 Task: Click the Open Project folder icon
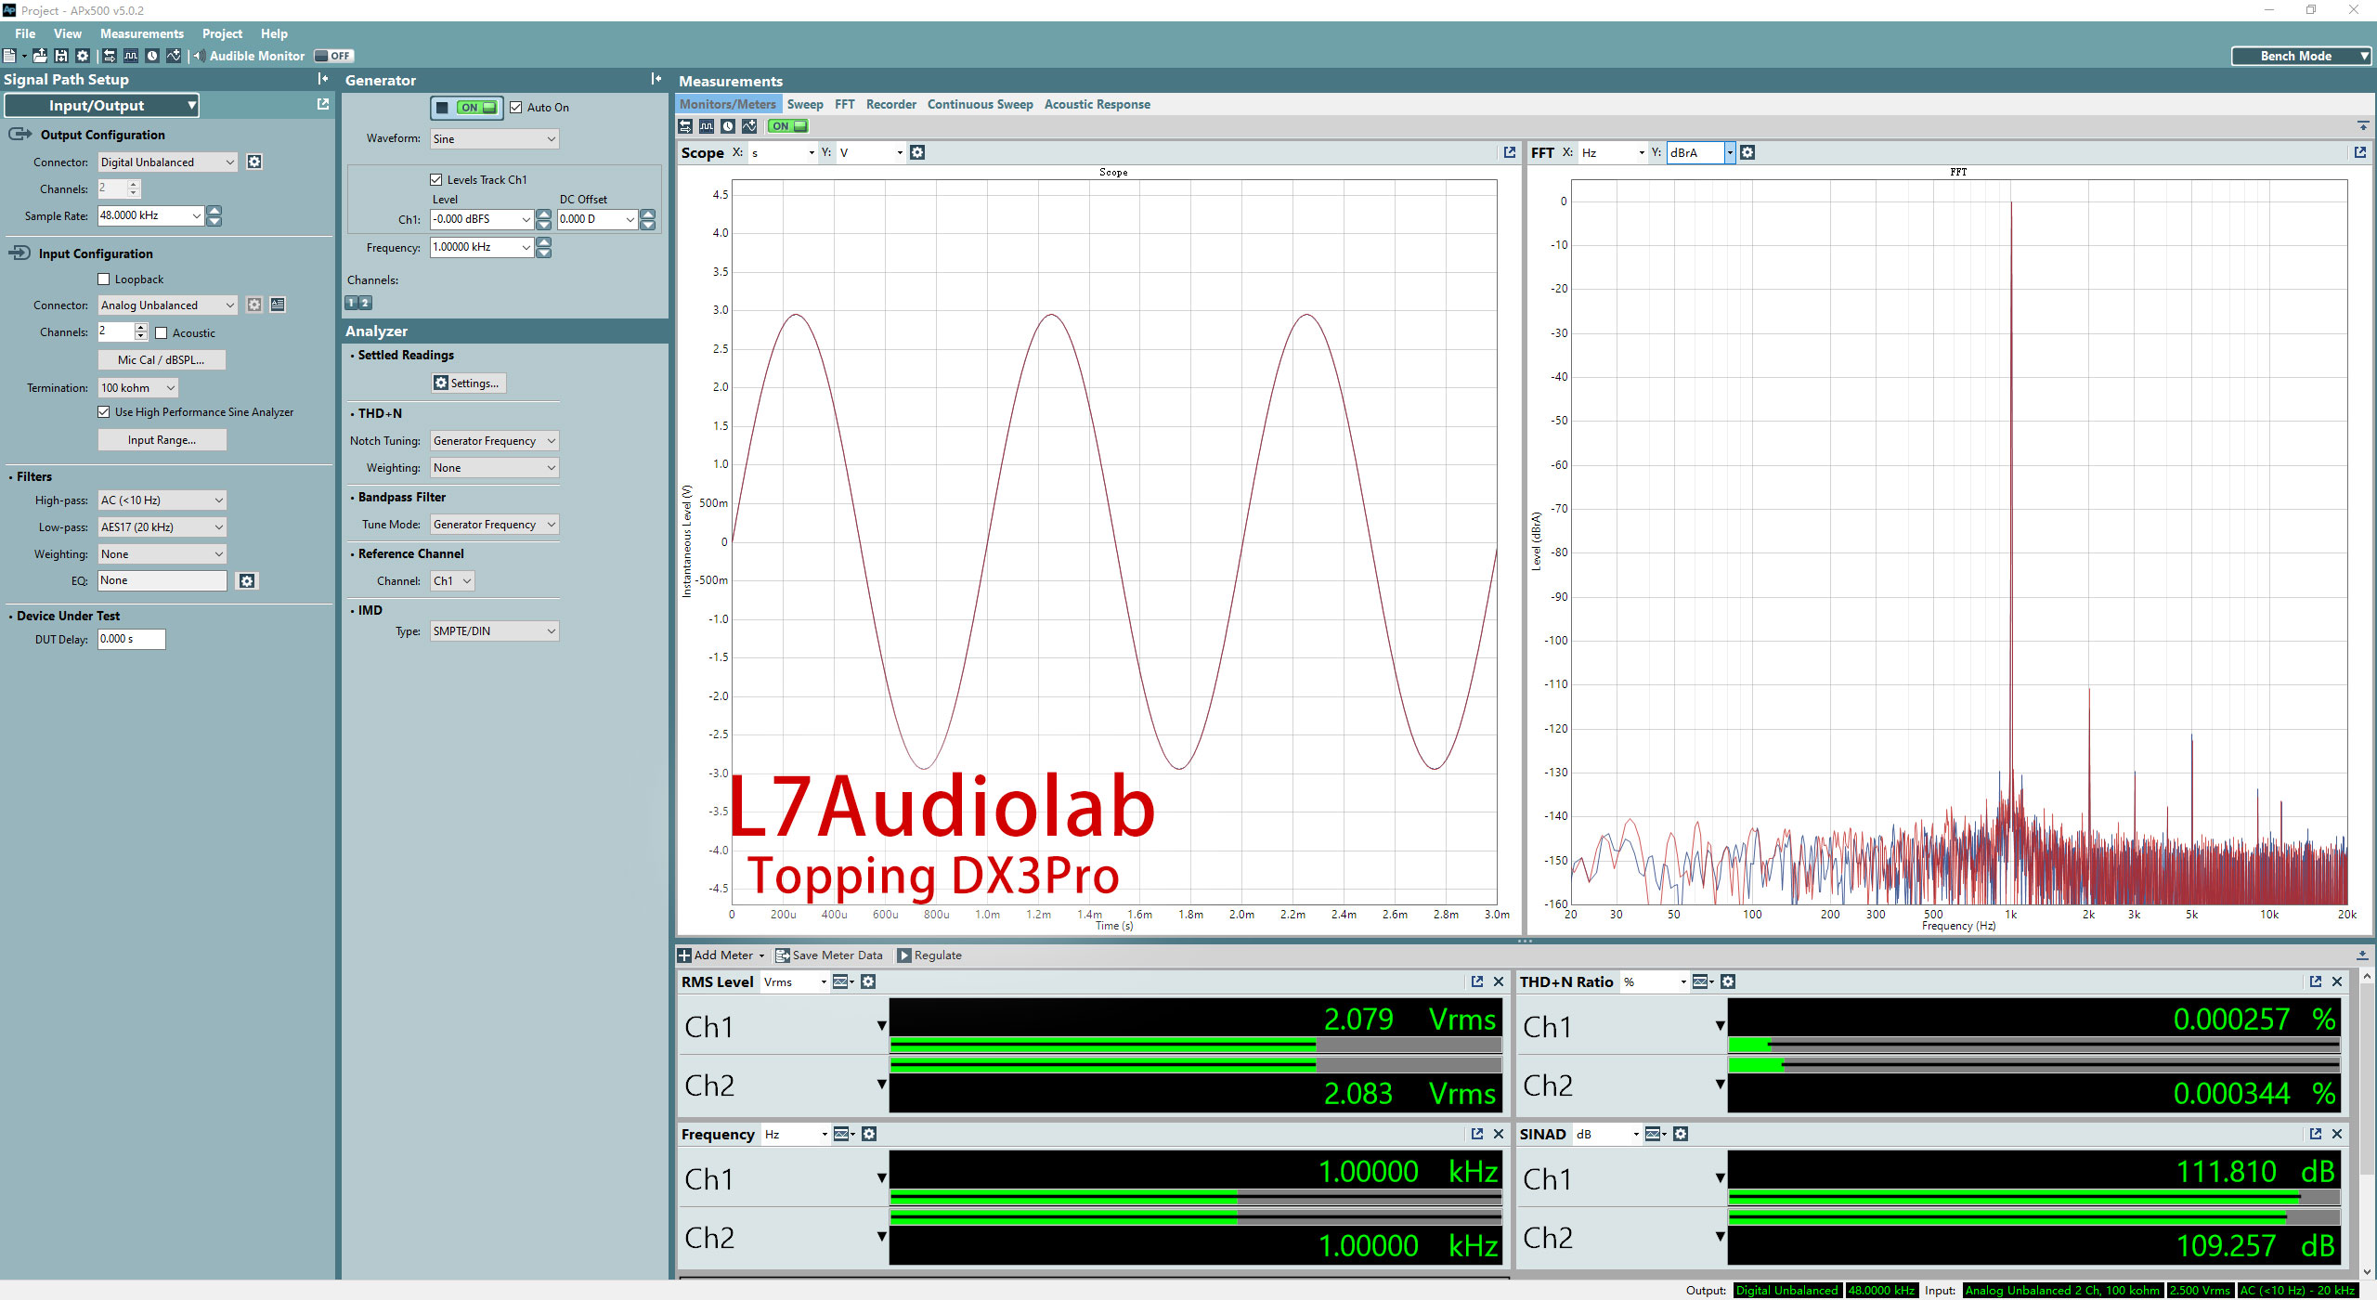(x=40, y=56)
